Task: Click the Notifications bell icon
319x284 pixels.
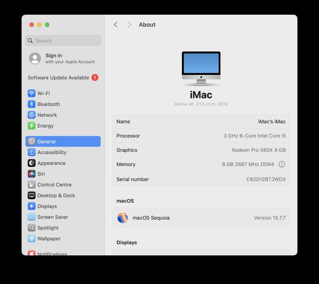Action: [x=32, y=253]
